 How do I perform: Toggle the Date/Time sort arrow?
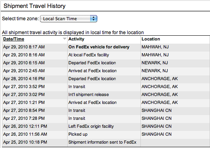64,39
